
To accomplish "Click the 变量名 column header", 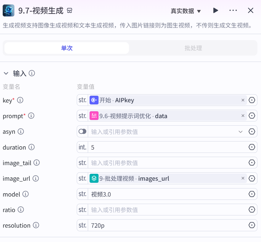I will [x=11, y=87].
